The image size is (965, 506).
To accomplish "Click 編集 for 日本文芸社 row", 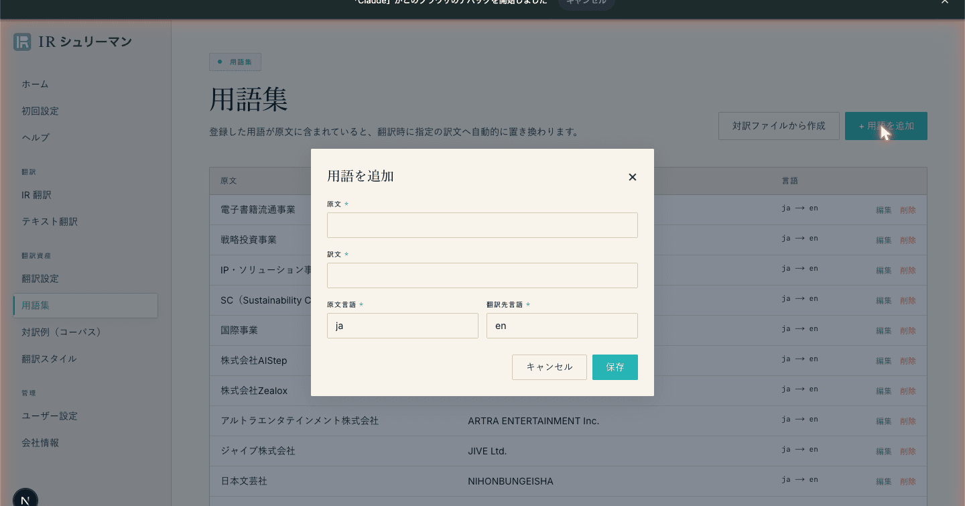I will click(x=884, y=482).
